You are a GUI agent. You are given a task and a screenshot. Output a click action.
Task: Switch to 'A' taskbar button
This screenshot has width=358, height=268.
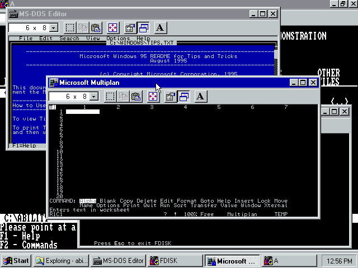289,261
